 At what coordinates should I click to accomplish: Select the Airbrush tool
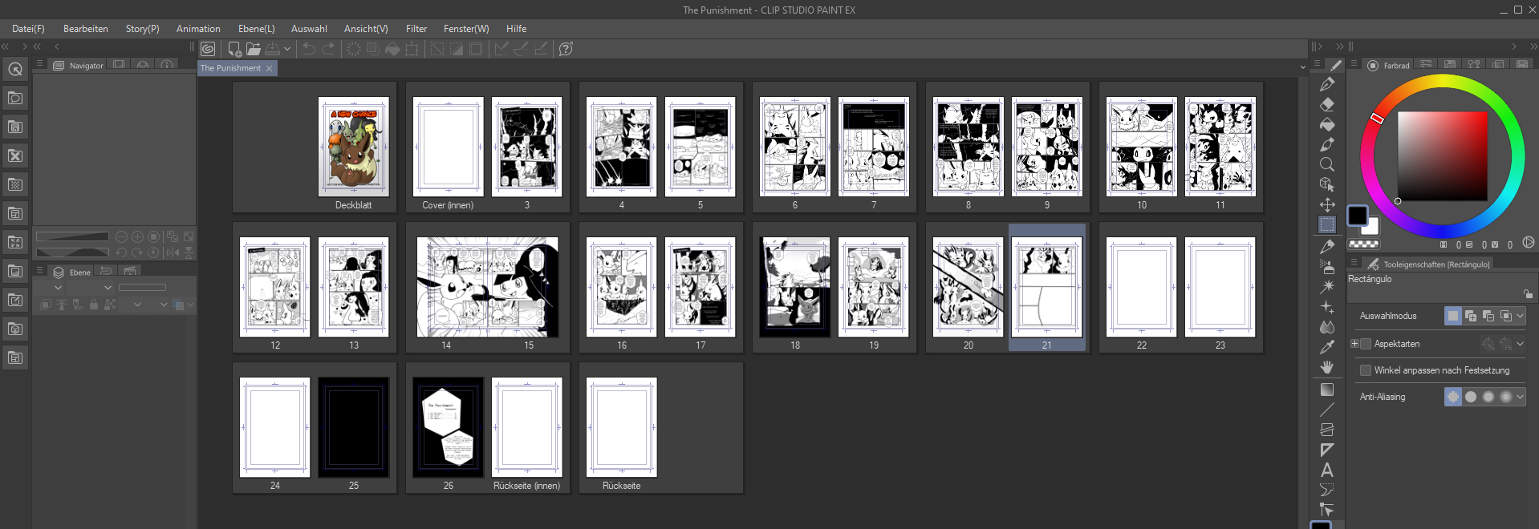click(1327, 266)
